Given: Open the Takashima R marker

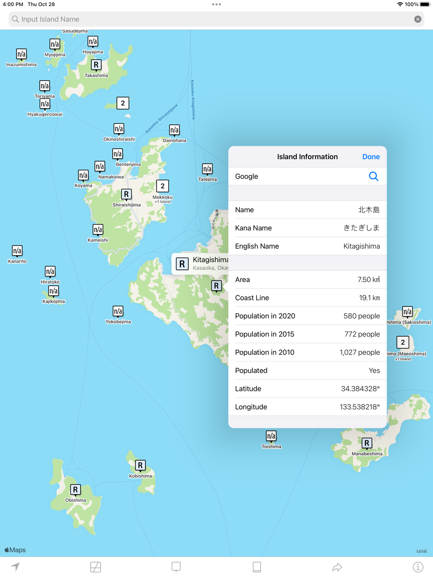Looking at the screenshot, I should click(96, 65).
